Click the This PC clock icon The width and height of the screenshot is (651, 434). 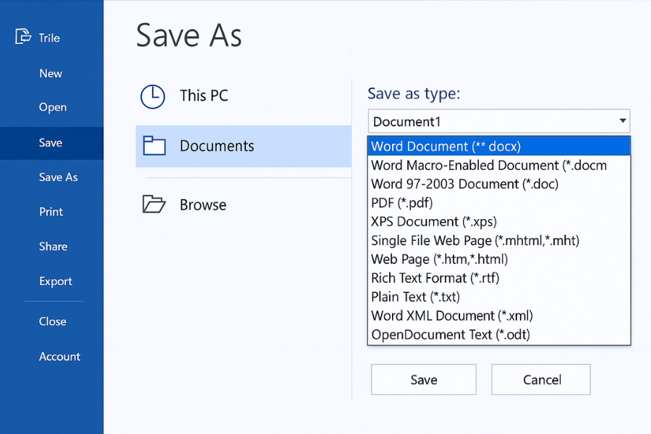(153, 96)
